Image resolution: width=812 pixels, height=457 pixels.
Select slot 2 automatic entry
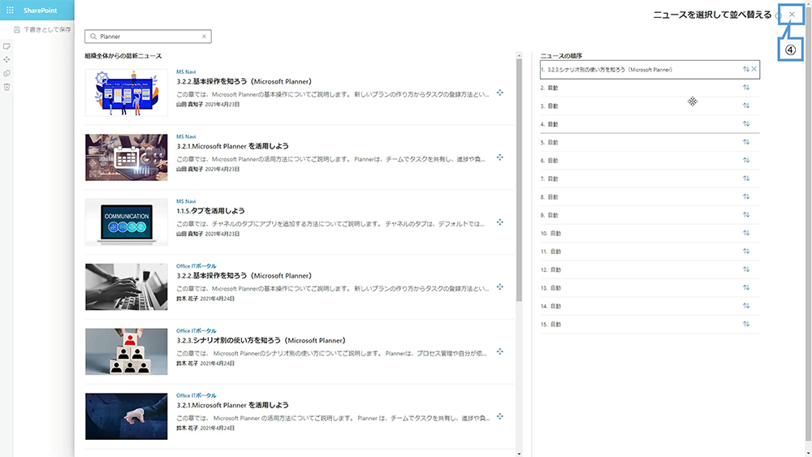point(650,88)
